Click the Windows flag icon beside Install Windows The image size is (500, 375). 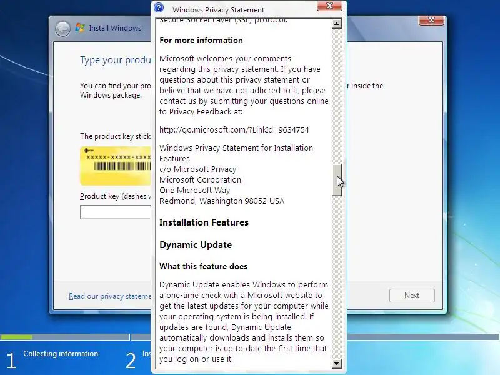80,27
